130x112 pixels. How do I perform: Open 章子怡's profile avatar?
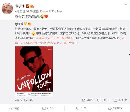click(7, 9)
